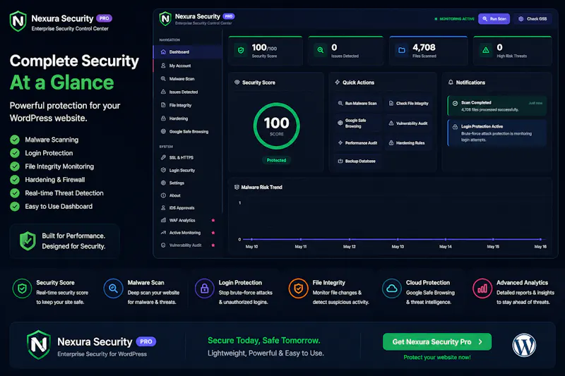This screenshot has height=376, width=565.
Task: Click the Login Protection checkmark in feature list
Action: [15, 153]
